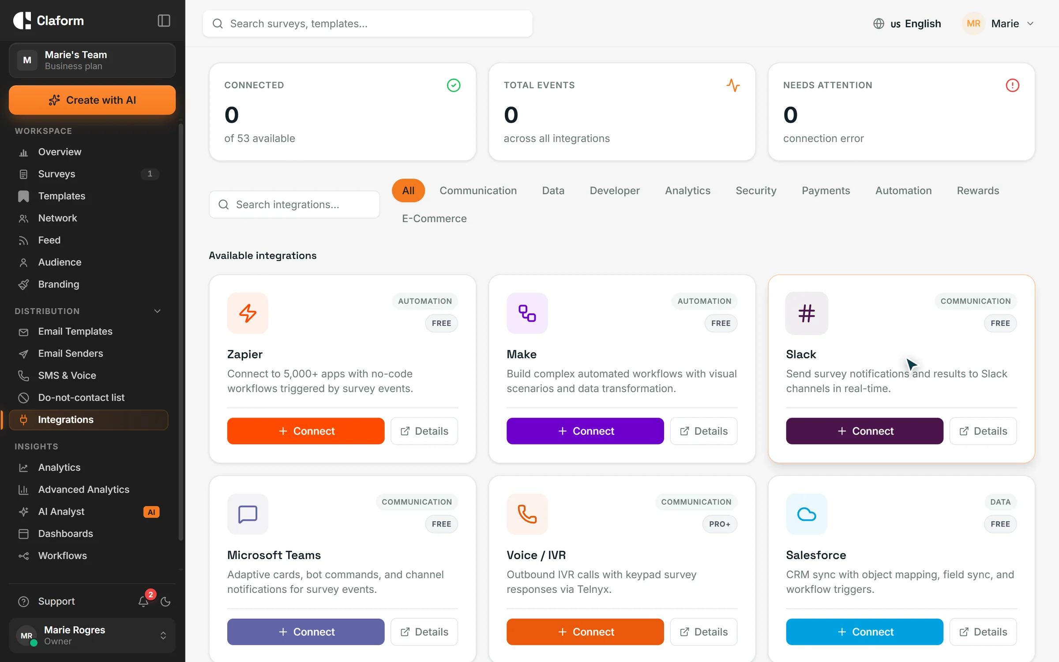
Task: Click the Microsoft Teams chat icon
Action: pos(248,514)
